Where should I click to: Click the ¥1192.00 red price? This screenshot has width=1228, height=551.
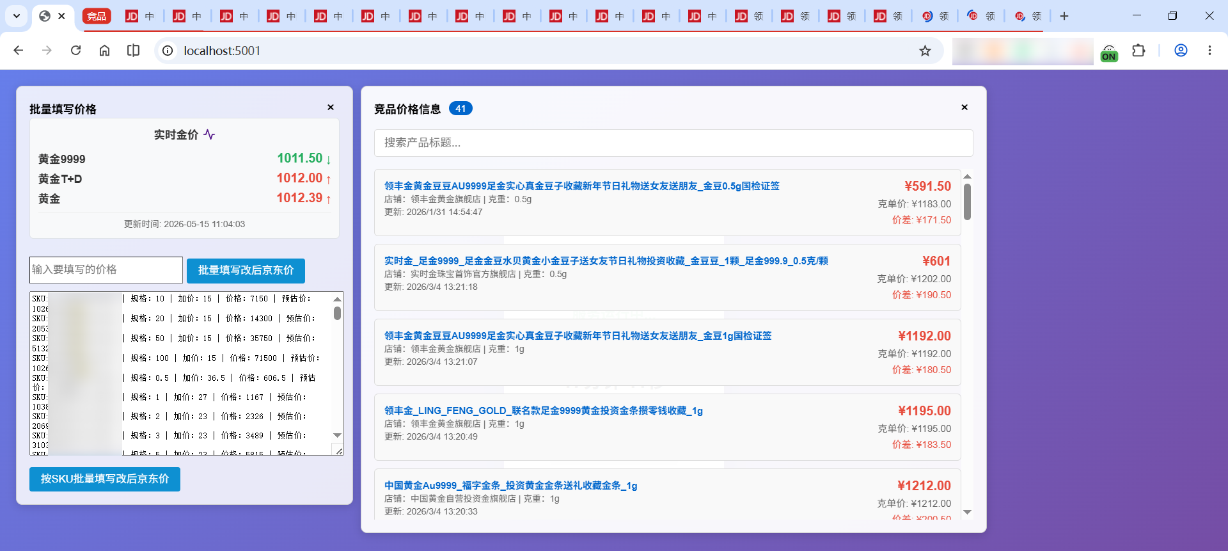click(x=924, y=336)
